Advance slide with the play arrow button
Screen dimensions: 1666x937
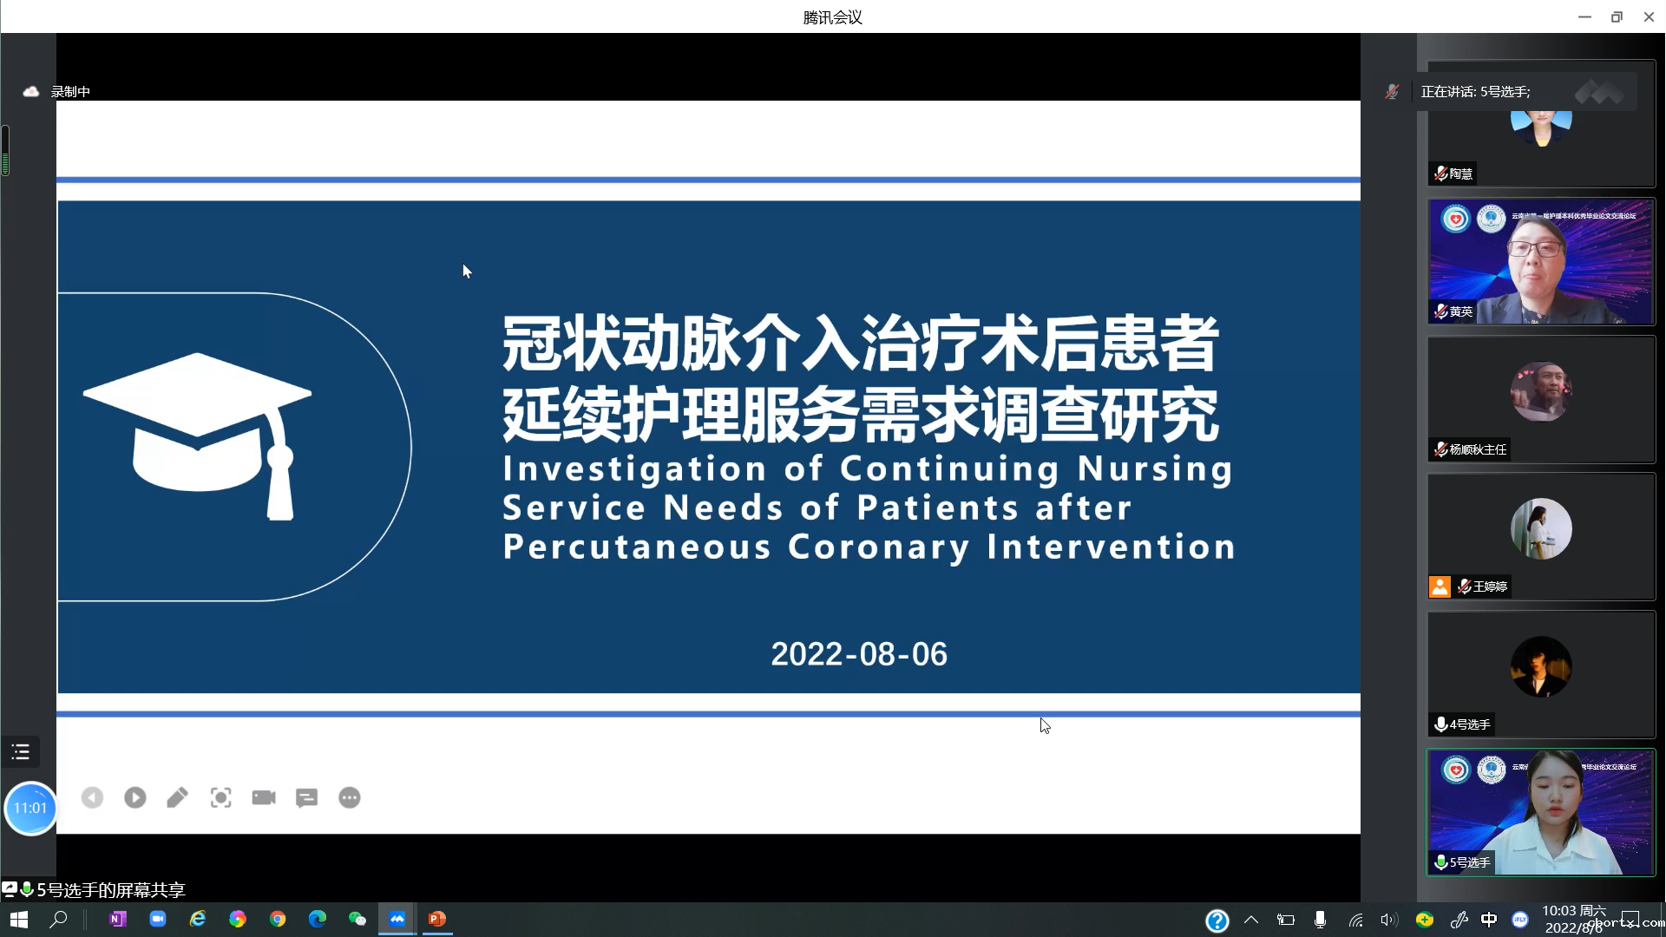point(135,797)
